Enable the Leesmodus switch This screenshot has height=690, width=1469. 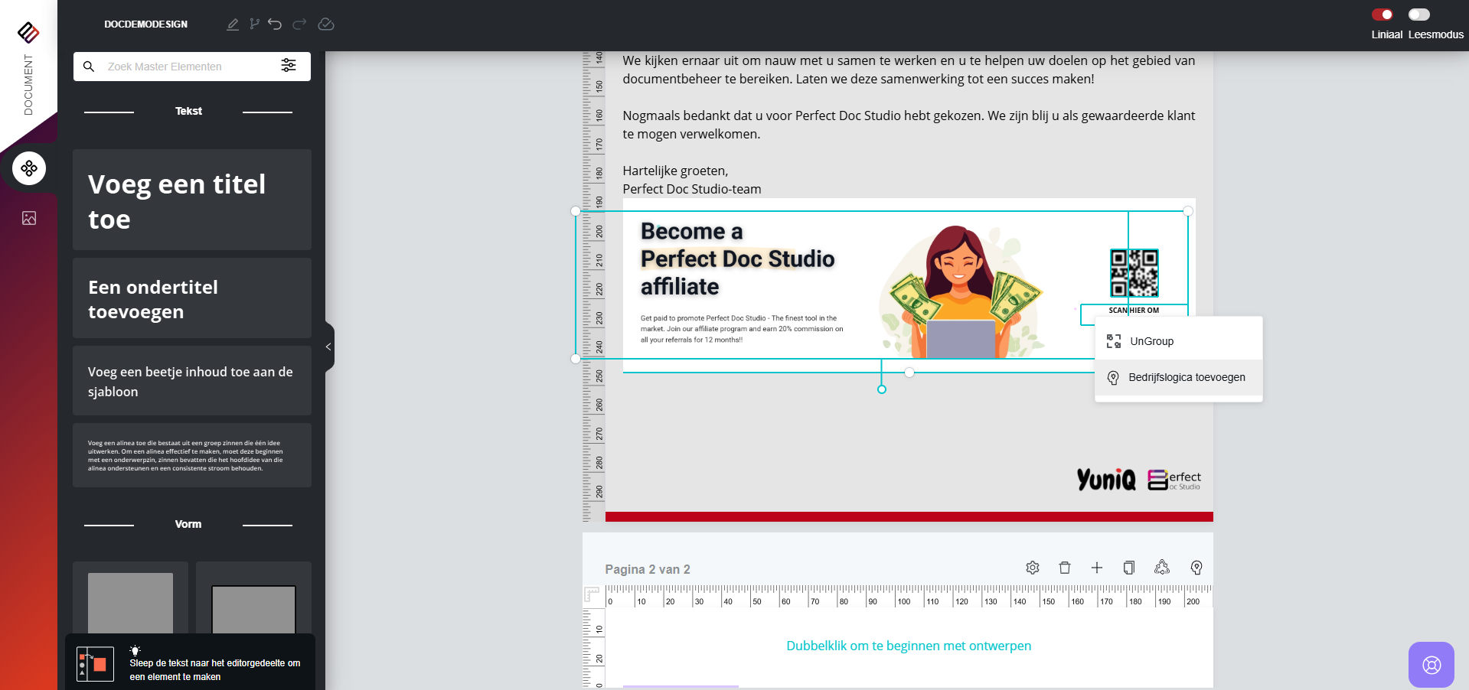tap(1418, 15)
